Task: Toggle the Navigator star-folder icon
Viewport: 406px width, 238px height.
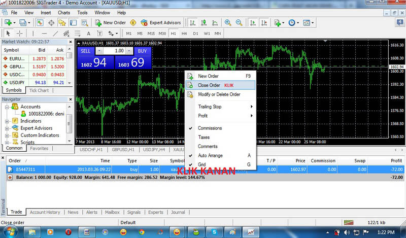Action: pyautogui.click(x=62, y=23)
